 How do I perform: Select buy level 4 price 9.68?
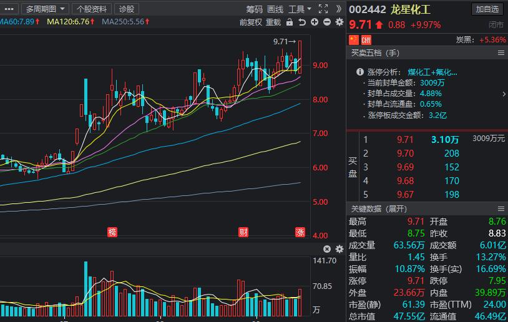tap(405, 181)
